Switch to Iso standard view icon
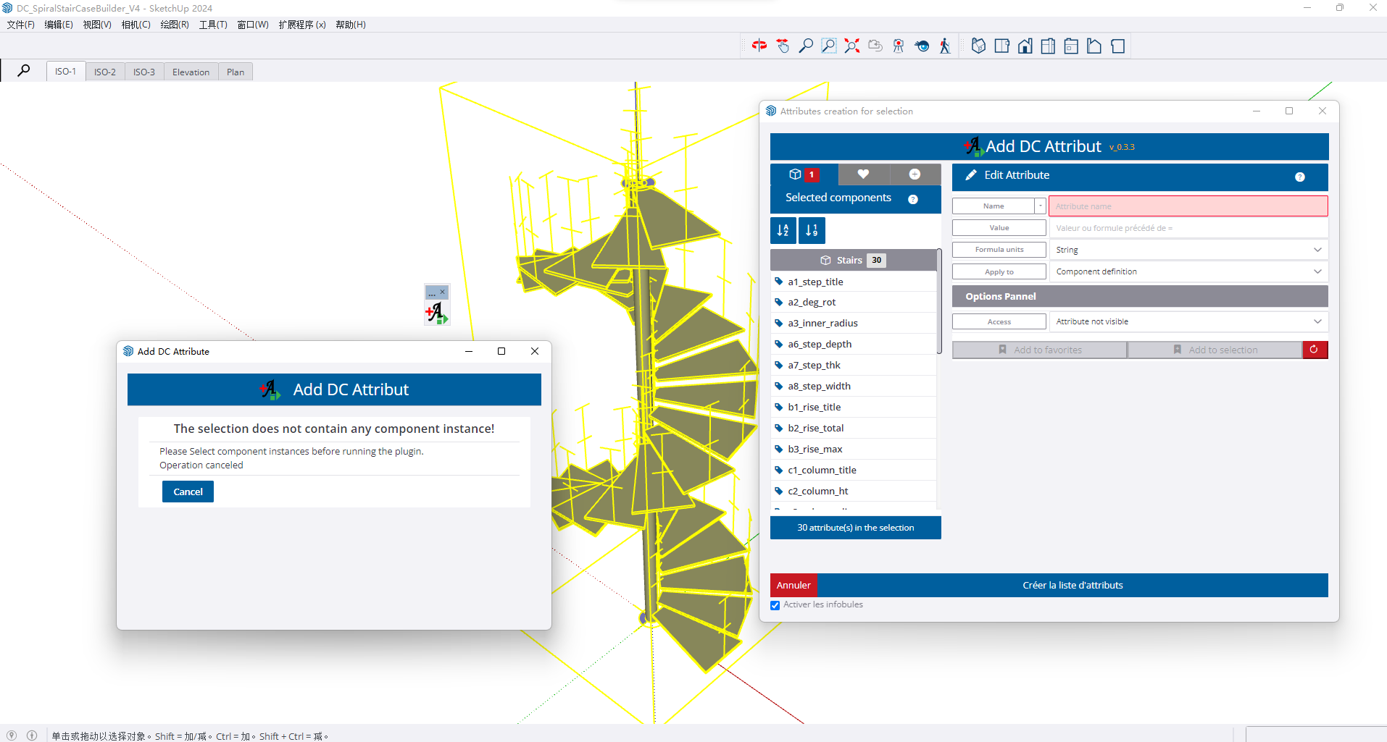1387x742 pixels. [978, 46]
